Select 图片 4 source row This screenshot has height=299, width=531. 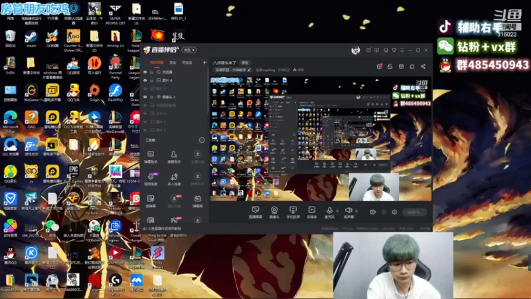tap(175, 80)
